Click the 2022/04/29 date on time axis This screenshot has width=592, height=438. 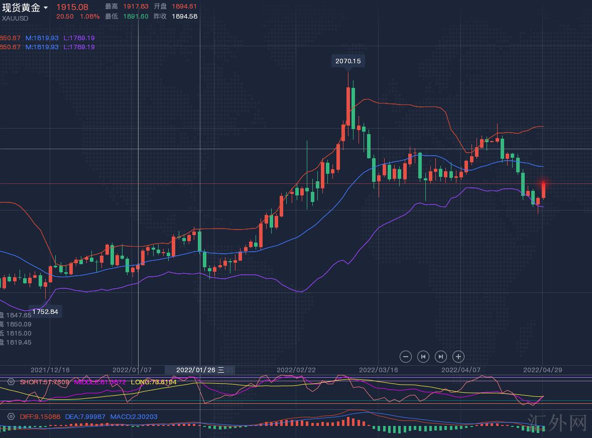[x=542, y=370]
